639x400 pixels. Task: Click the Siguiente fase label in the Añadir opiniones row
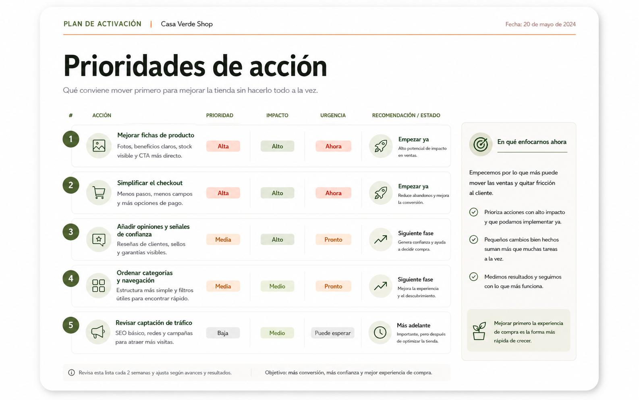[415, 233]
